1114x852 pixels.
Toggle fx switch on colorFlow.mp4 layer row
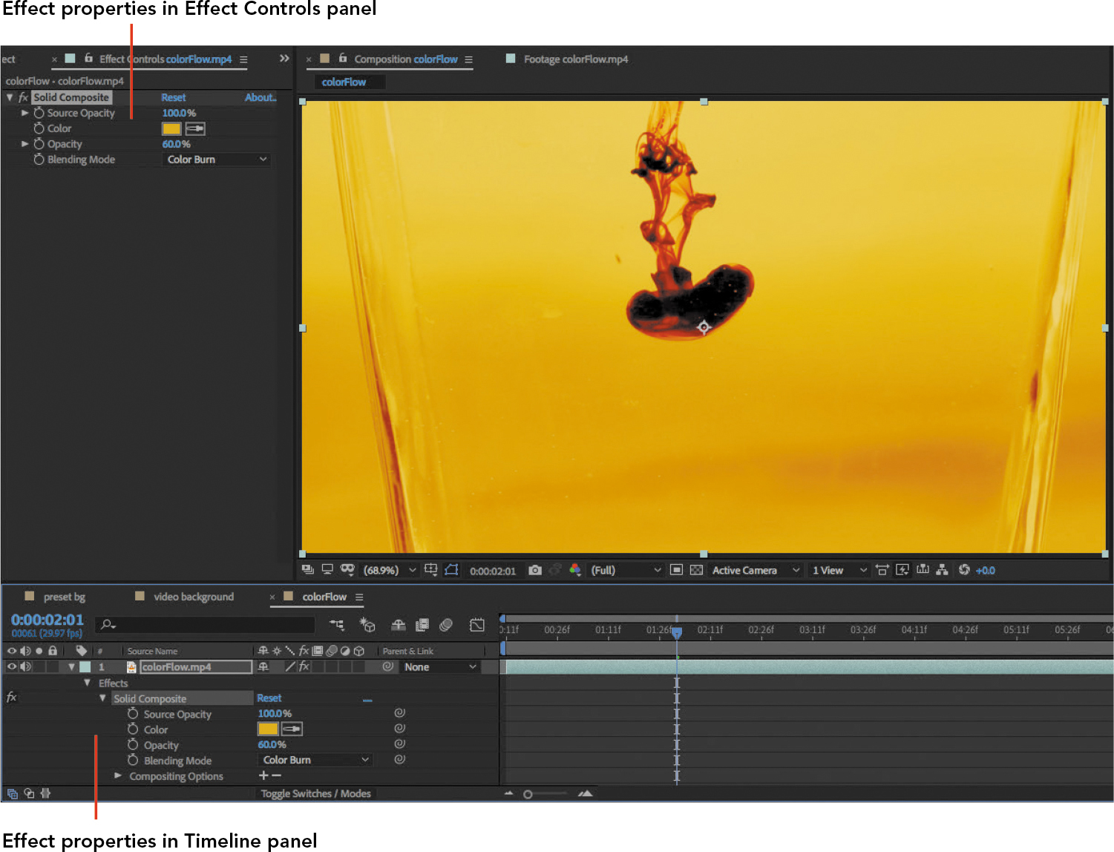tap(304, 666)
